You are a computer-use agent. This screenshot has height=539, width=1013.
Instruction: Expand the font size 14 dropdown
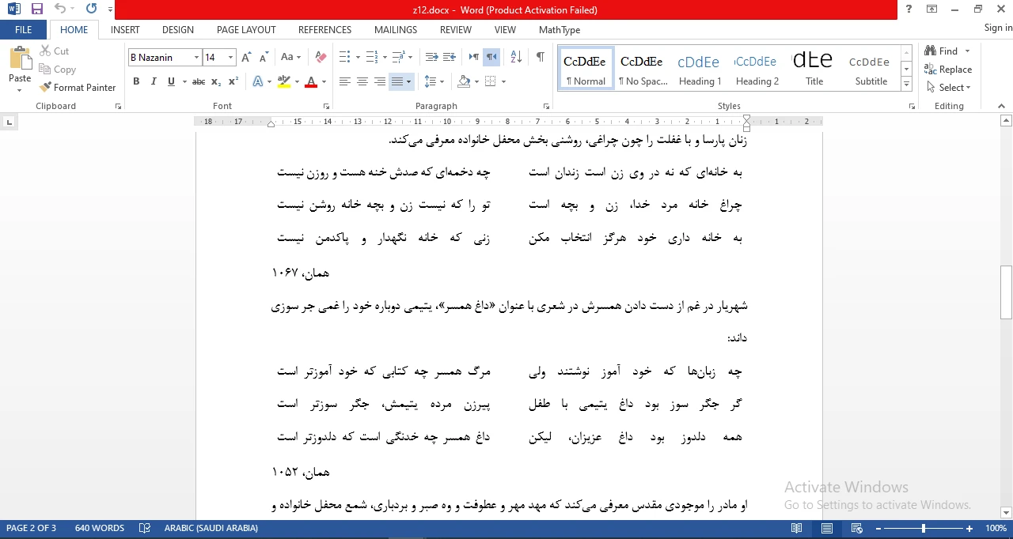230,57
